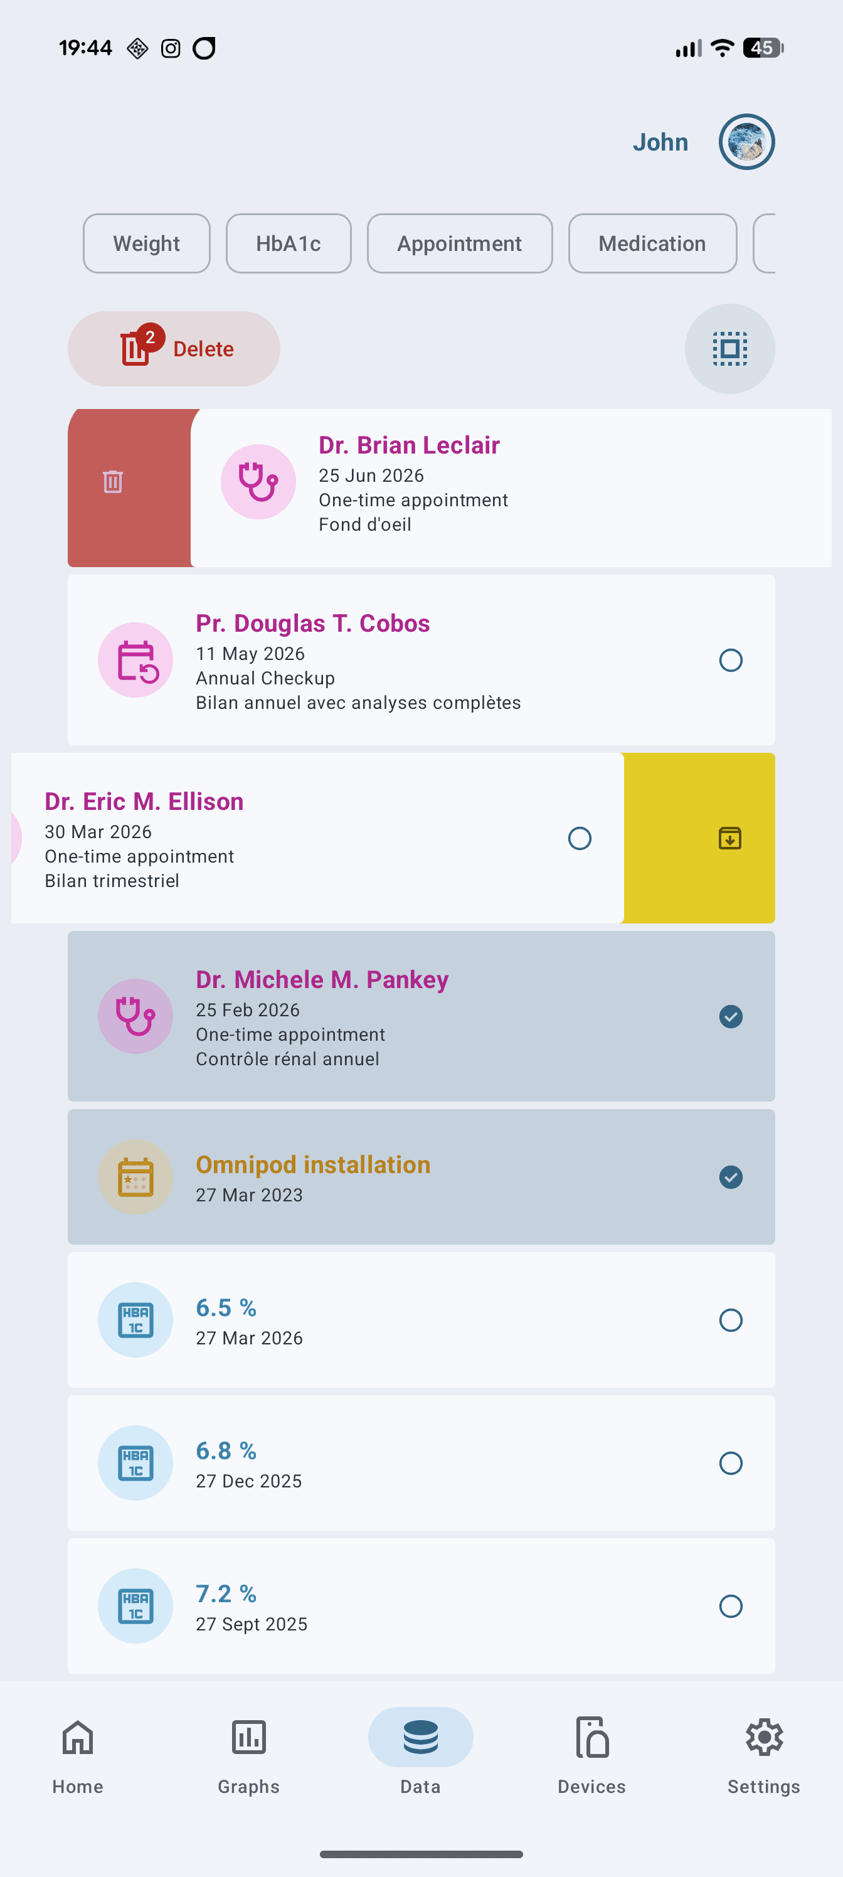The image size is (843, 1877).
Task: Tap the Omnipod installation calendar icon
Action: coord(135,1176)
